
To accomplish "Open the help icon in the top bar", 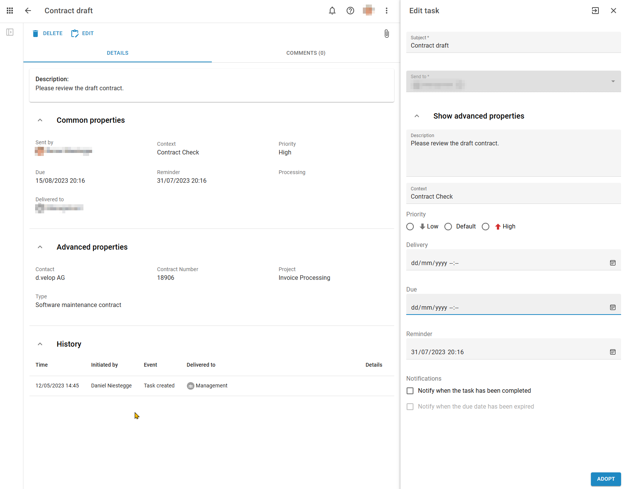I will [x=350, y=11].
